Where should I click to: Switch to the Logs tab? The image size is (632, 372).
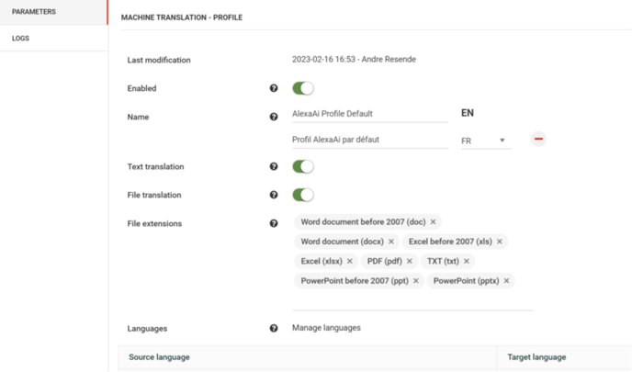pyautogui.click(x=54, y=39)
